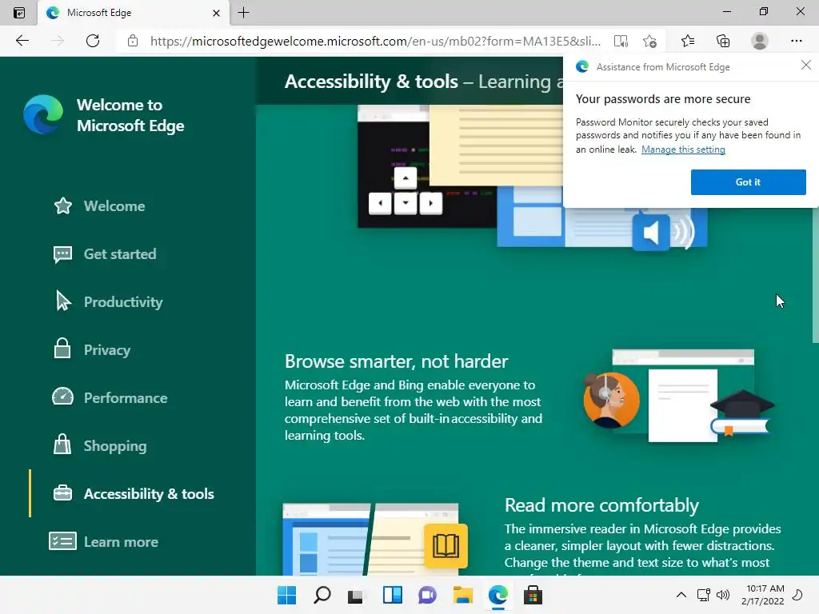
Task: Click the Got it button
Action: pyautogui.click(x=748, y=182)
